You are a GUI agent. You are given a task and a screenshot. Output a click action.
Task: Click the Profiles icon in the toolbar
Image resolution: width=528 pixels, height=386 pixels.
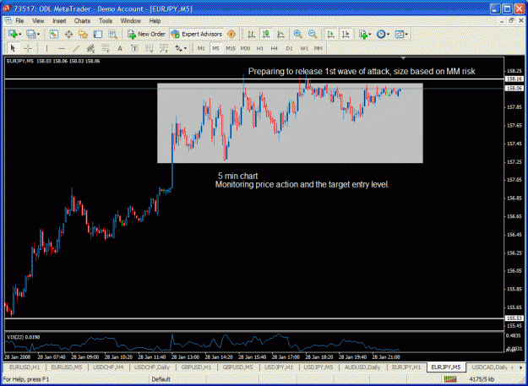31,34
